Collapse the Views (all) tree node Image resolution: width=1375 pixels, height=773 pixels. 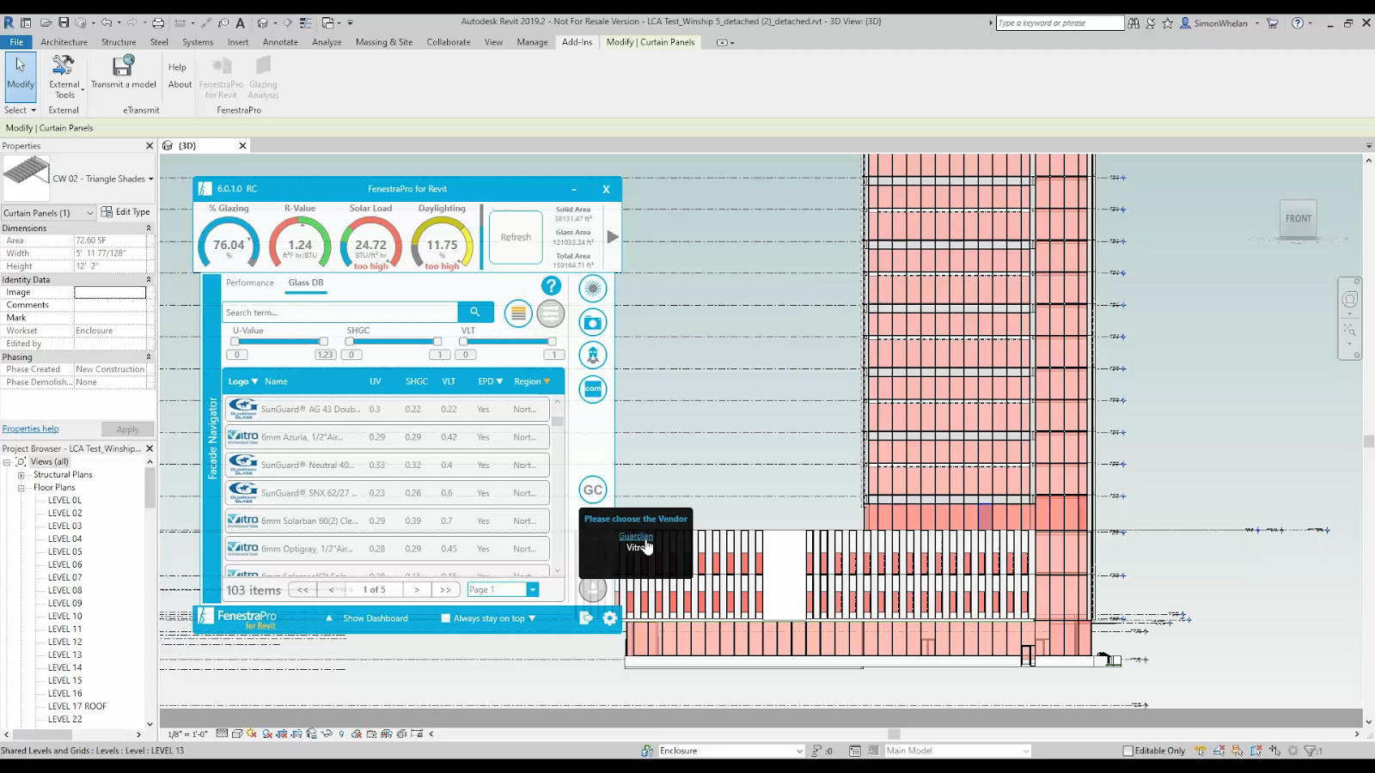coord(7,462)
